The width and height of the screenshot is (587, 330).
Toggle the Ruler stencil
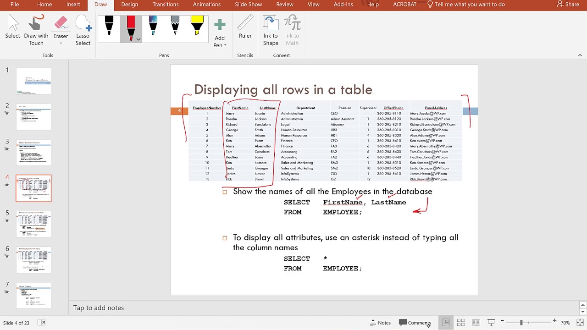(245, 27)
